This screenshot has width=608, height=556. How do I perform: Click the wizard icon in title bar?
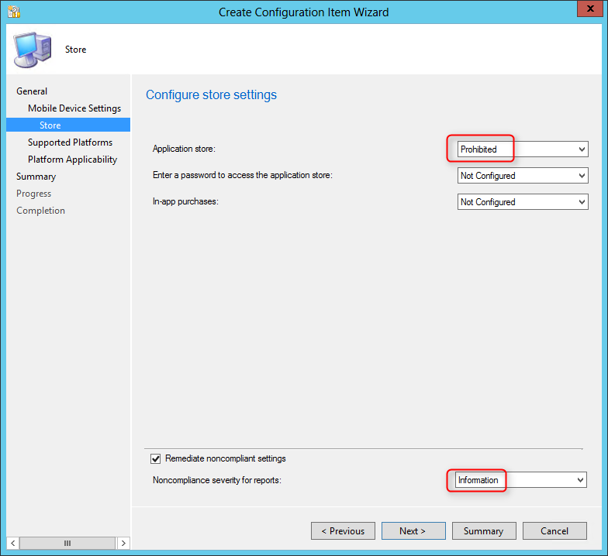click(x=14, y=12)
